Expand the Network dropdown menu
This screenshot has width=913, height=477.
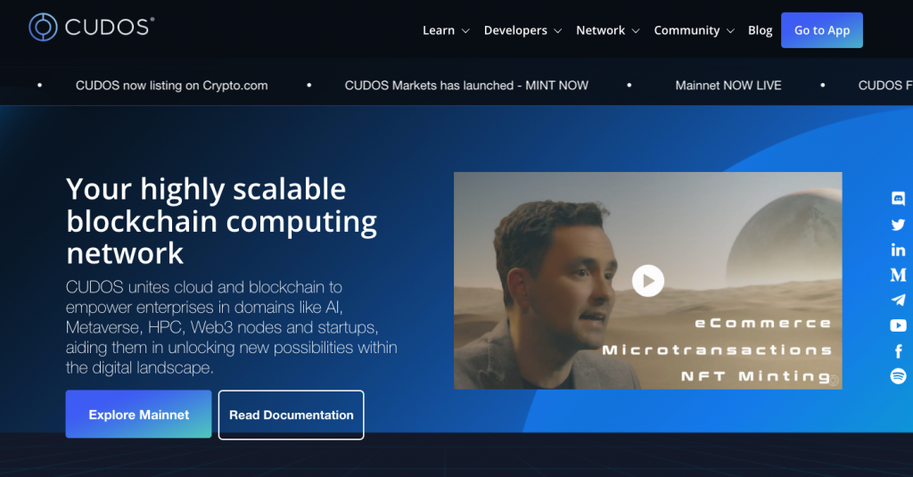[x=608, y=30]
